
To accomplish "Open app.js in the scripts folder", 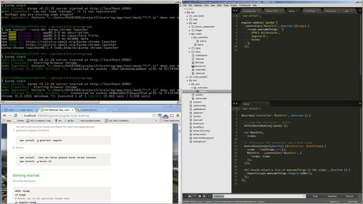I will coord(200,45).
